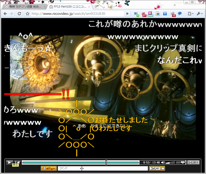
Task: Play the video with 再生 button
Action: [x=10, y=162]
